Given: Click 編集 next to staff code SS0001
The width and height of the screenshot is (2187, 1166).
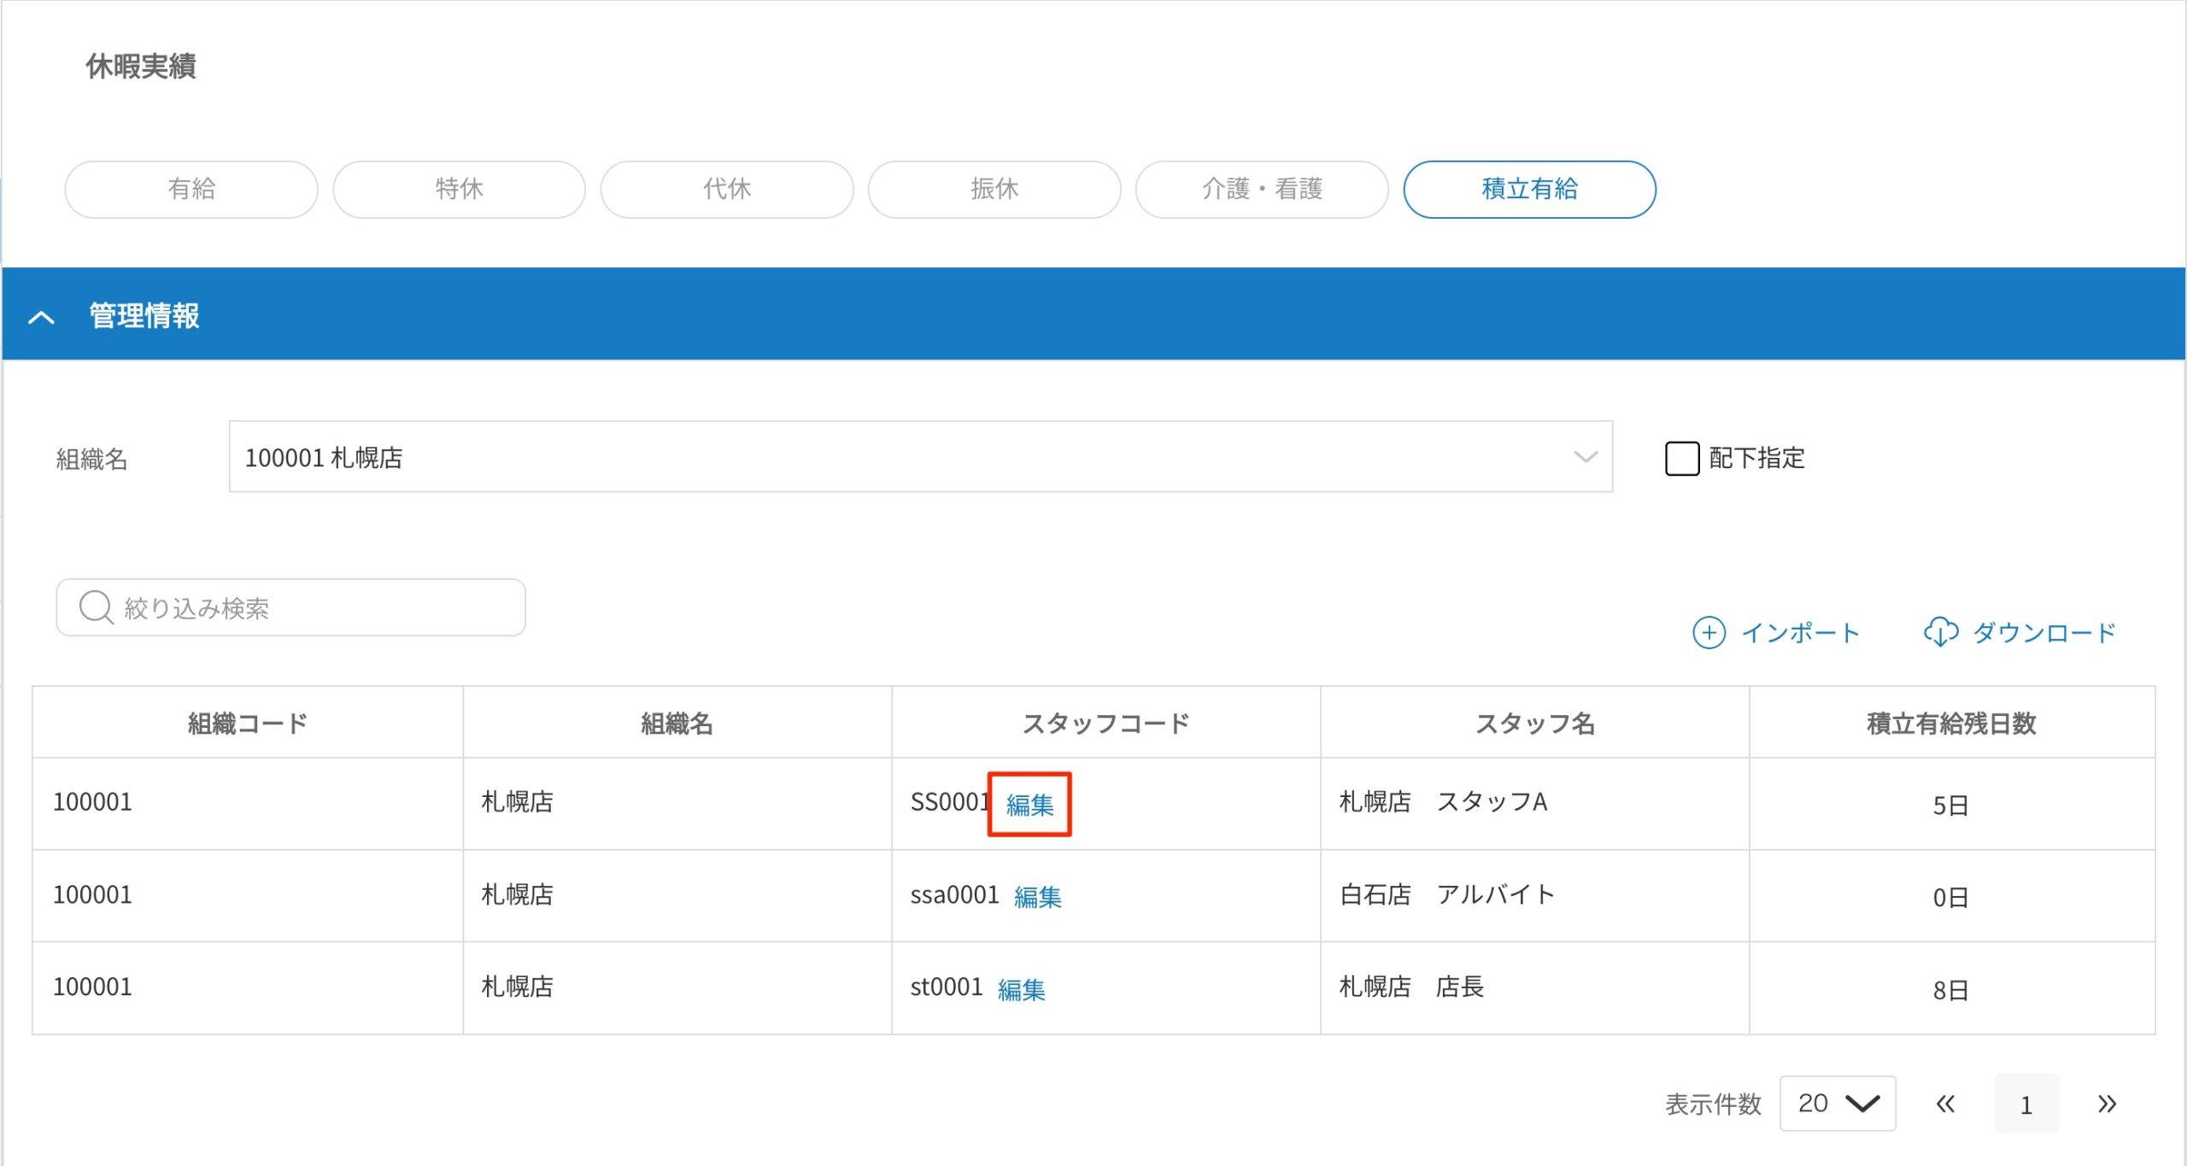Looking at the screenshot, I should click(1029, 803).
